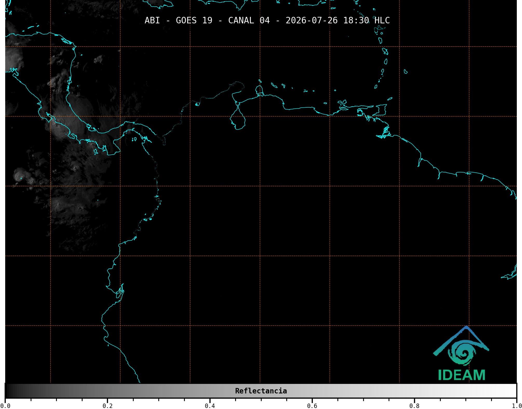522x409 pixels.
Task: Click the colorbar tick label '0.2'
Action: pyautogui.click(x=107, y=406)
